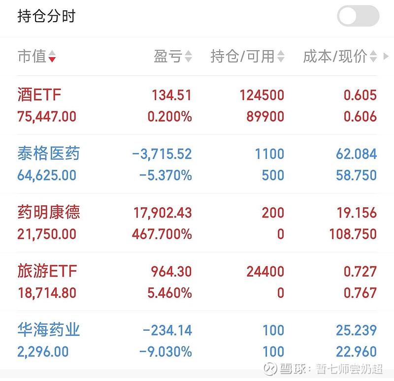Open the 华海药业 stock holding

pos(48,330)
